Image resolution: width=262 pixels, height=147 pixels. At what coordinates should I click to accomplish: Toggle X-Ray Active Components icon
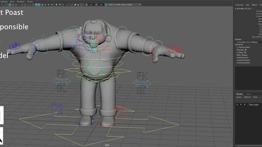point(78,4)
